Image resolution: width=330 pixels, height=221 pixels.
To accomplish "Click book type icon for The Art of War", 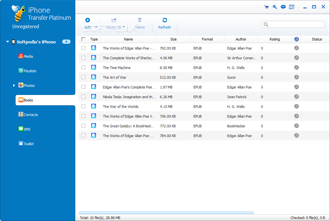I will (x=94, y=77).
